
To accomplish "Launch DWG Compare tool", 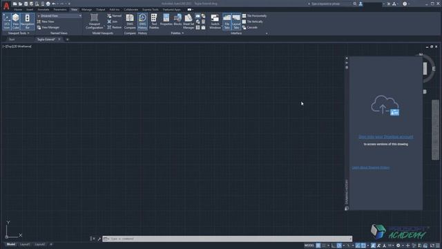I will click(x=130, y=21).
